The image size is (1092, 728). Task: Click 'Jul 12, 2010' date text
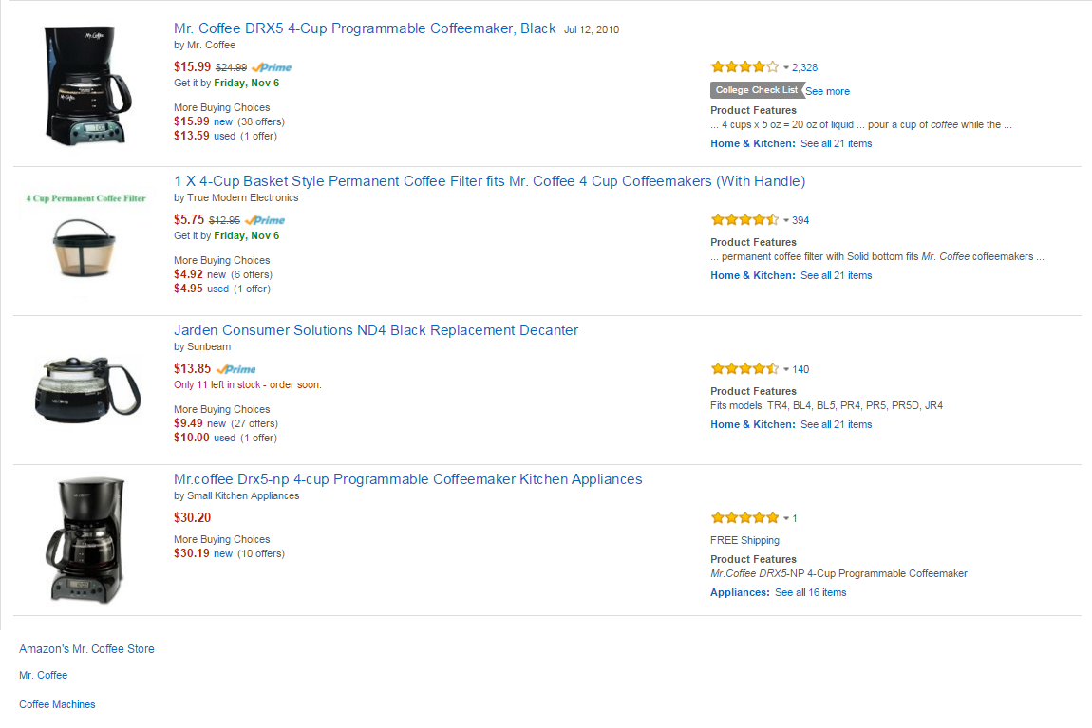(592, 30)
